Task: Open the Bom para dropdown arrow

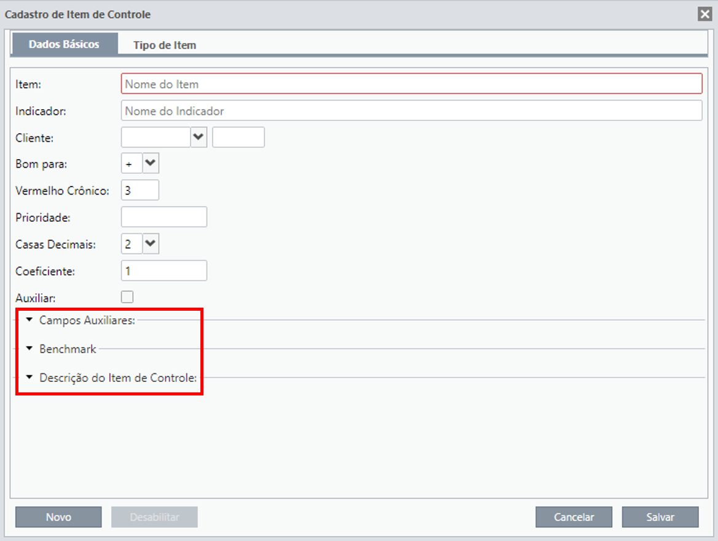Action: point(151,163)
